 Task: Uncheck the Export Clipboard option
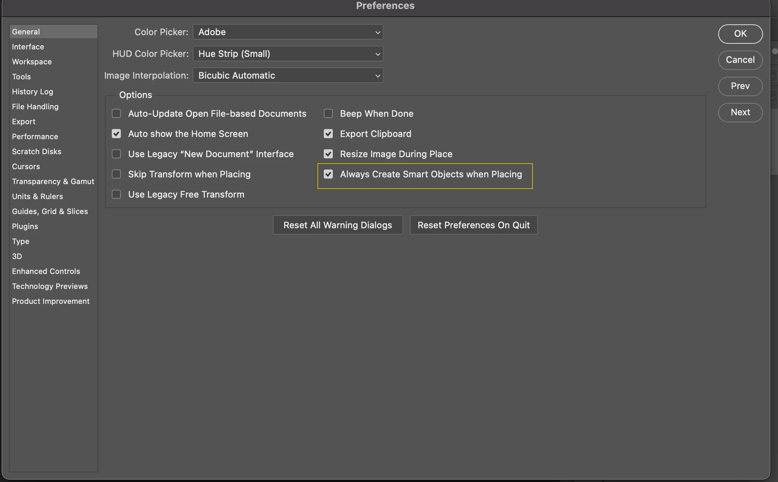tap(328, 134)
